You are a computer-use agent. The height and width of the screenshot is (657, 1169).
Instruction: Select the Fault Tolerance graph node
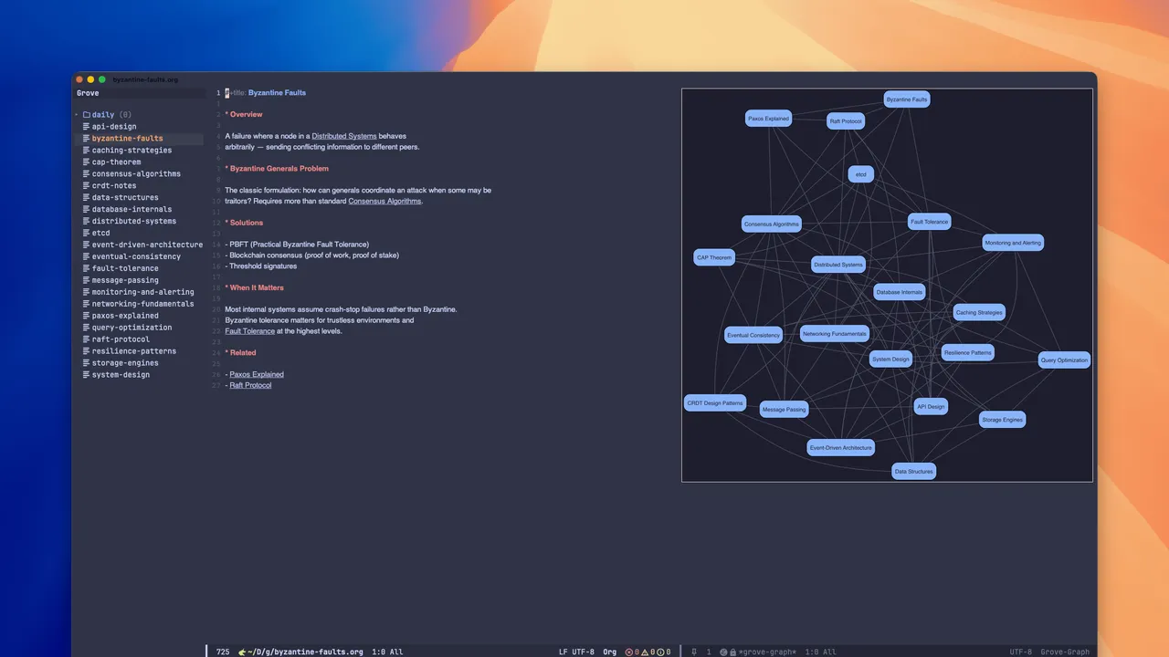930,221
